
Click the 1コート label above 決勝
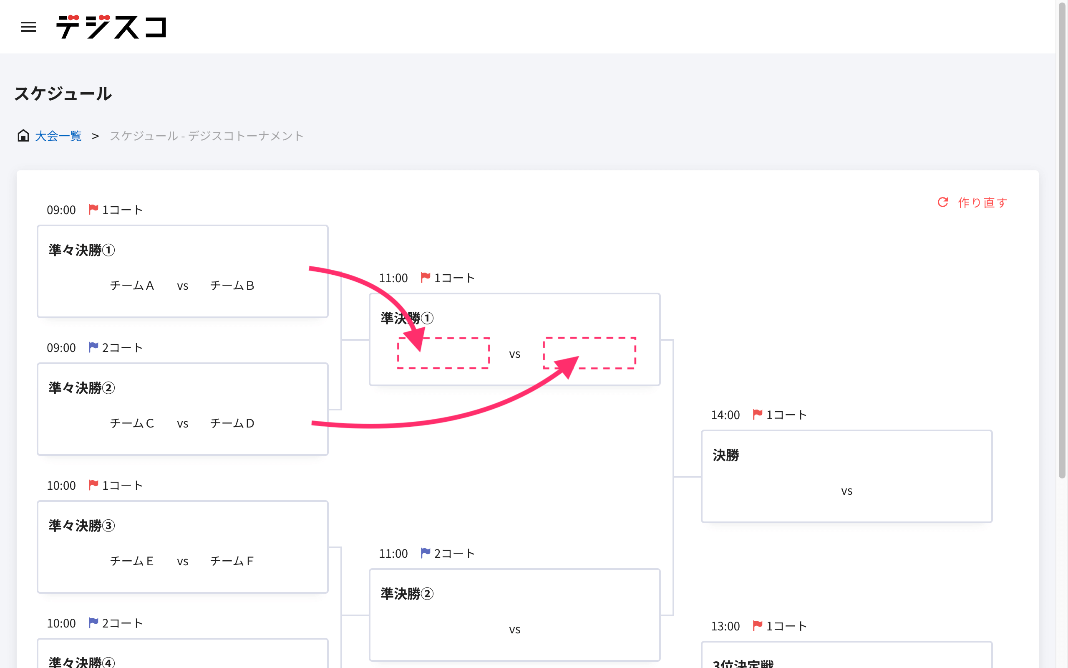(786, 415)
